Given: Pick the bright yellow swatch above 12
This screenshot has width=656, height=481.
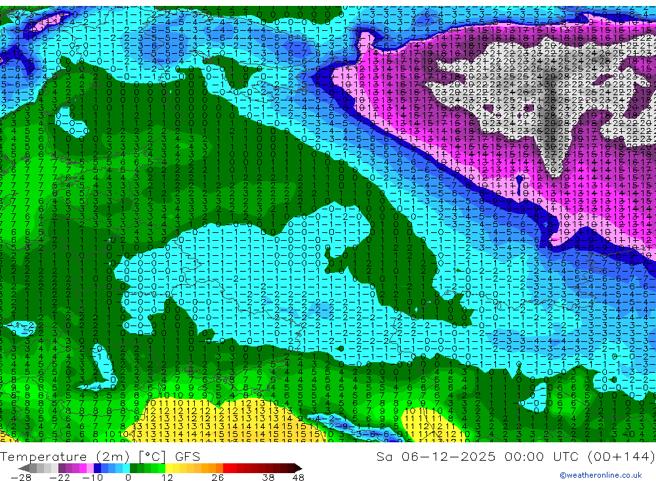Looking at the screenshot, I should point(169,469).
